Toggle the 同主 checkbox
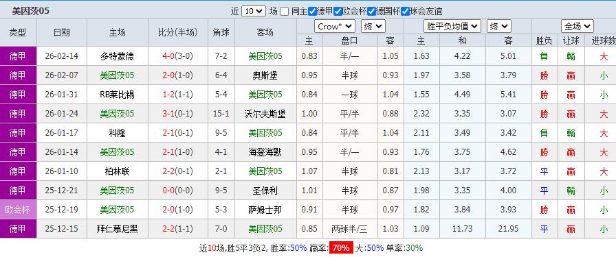Viewport: 616px width, 257px height. tap(285, 12)
